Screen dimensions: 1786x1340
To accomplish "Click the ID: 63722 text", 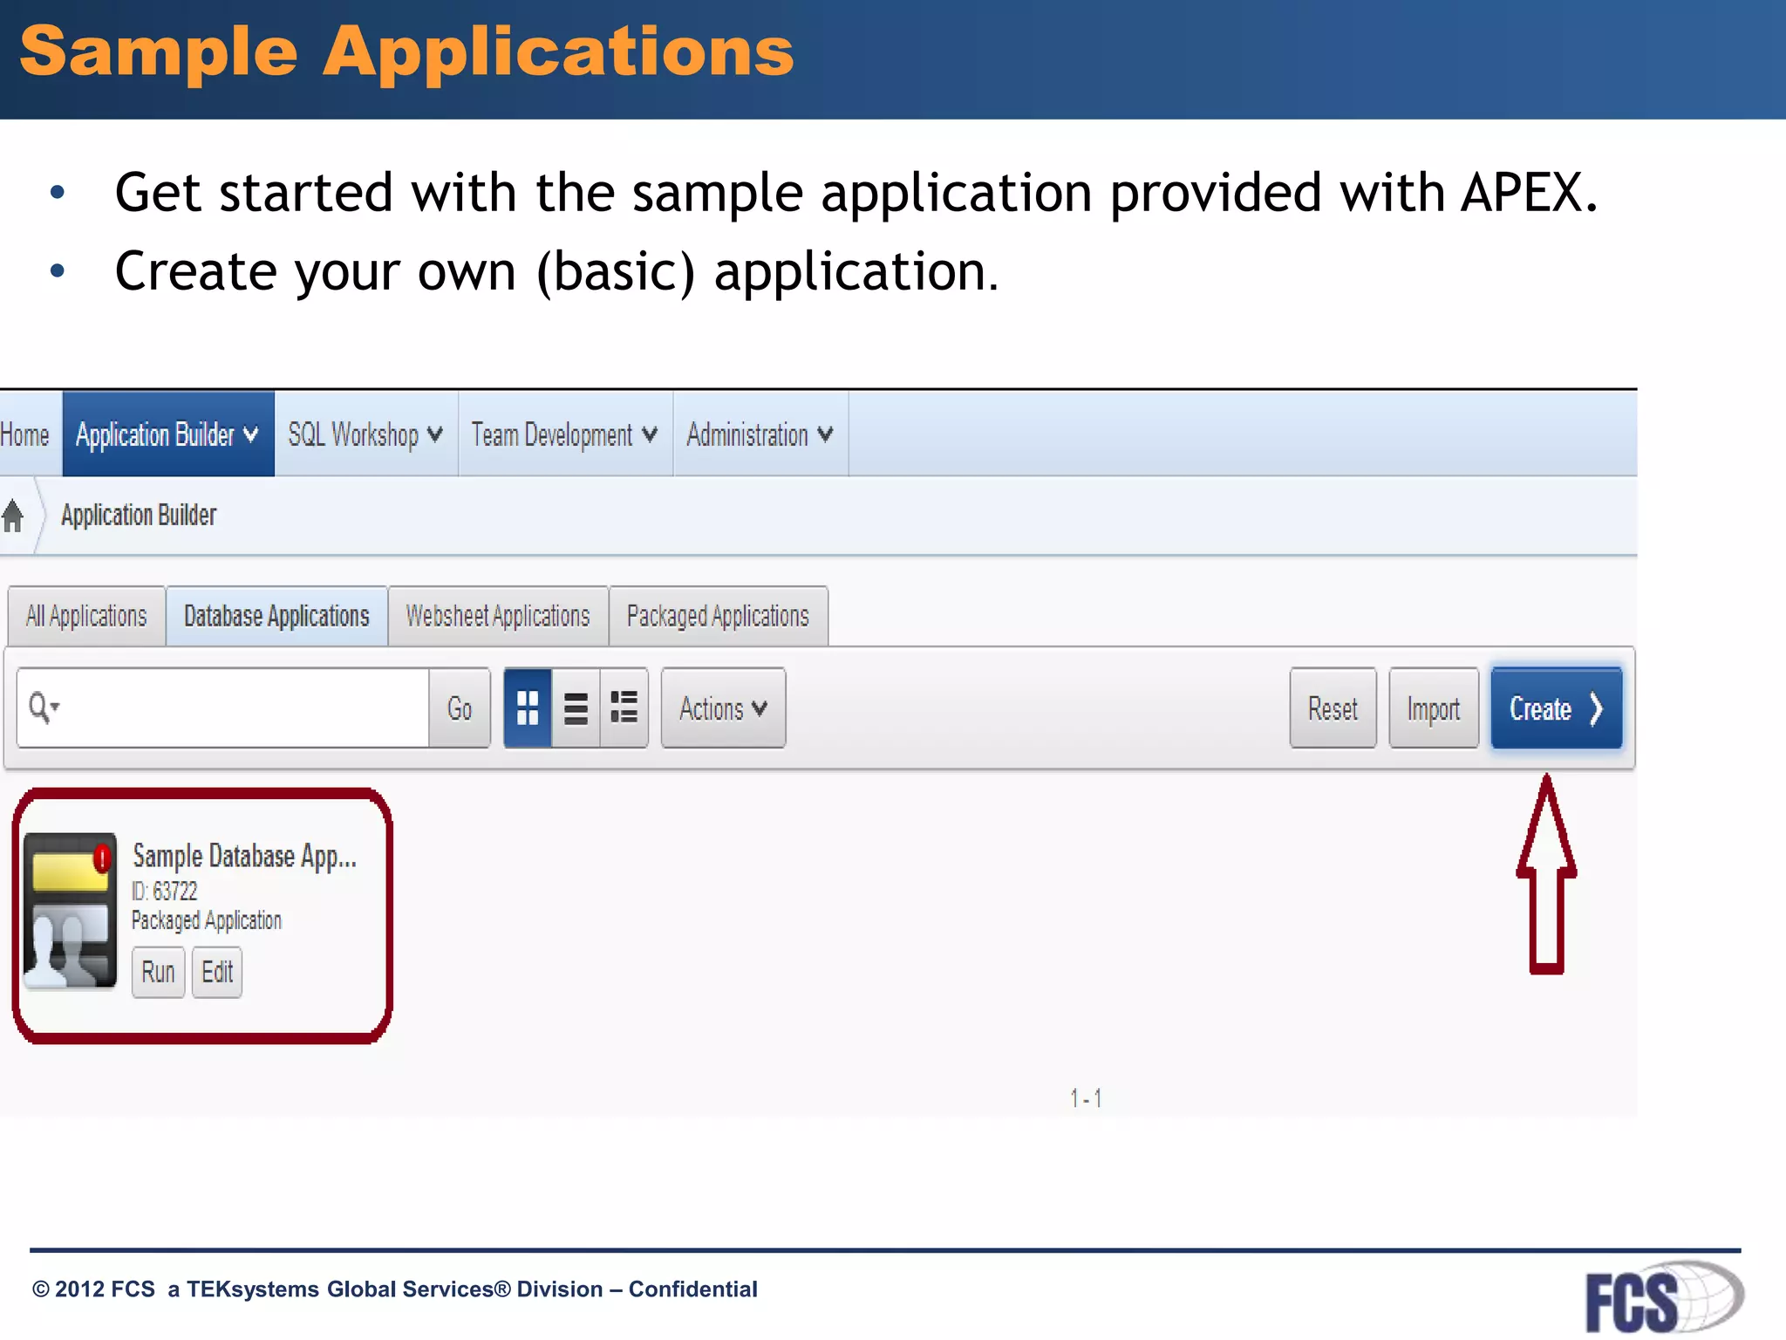I will click(165, 892).
